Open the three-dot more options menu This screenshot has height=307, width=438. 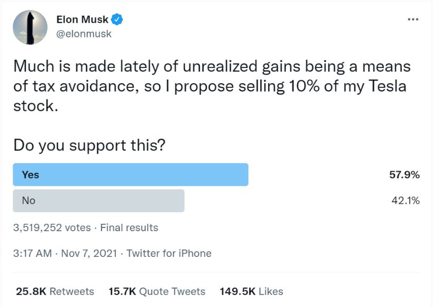pos(414,20)
